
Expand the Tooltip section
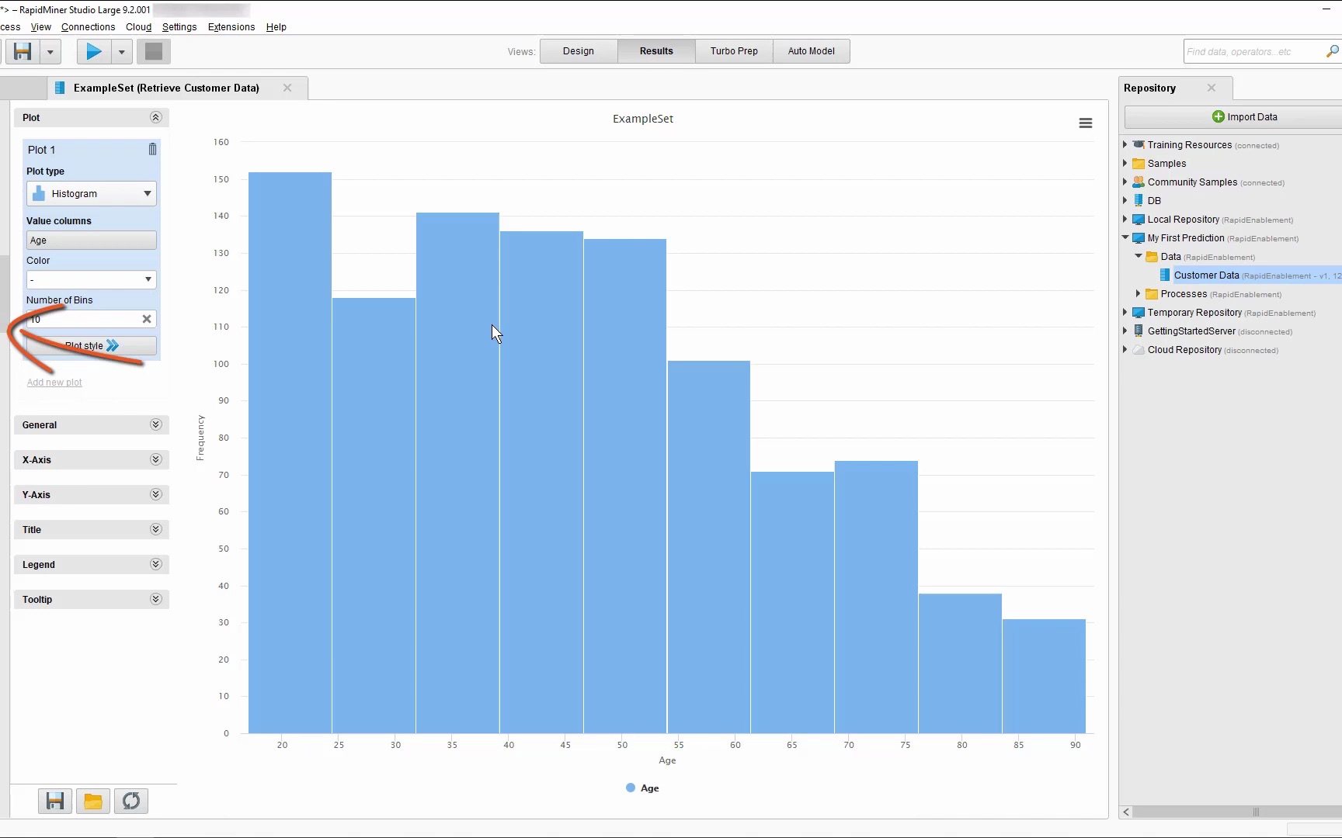click(155, 599)
